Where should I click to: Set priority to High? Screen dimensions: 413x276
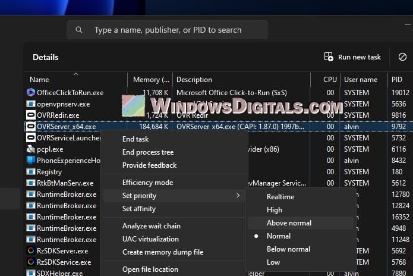(x=274, y=210)
